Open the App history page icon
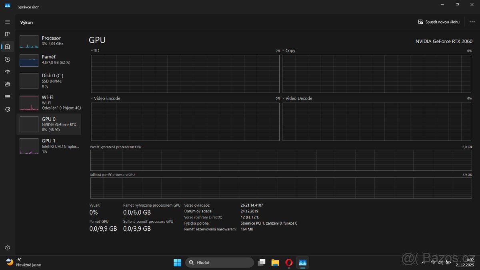 click(x=7, y=59)
